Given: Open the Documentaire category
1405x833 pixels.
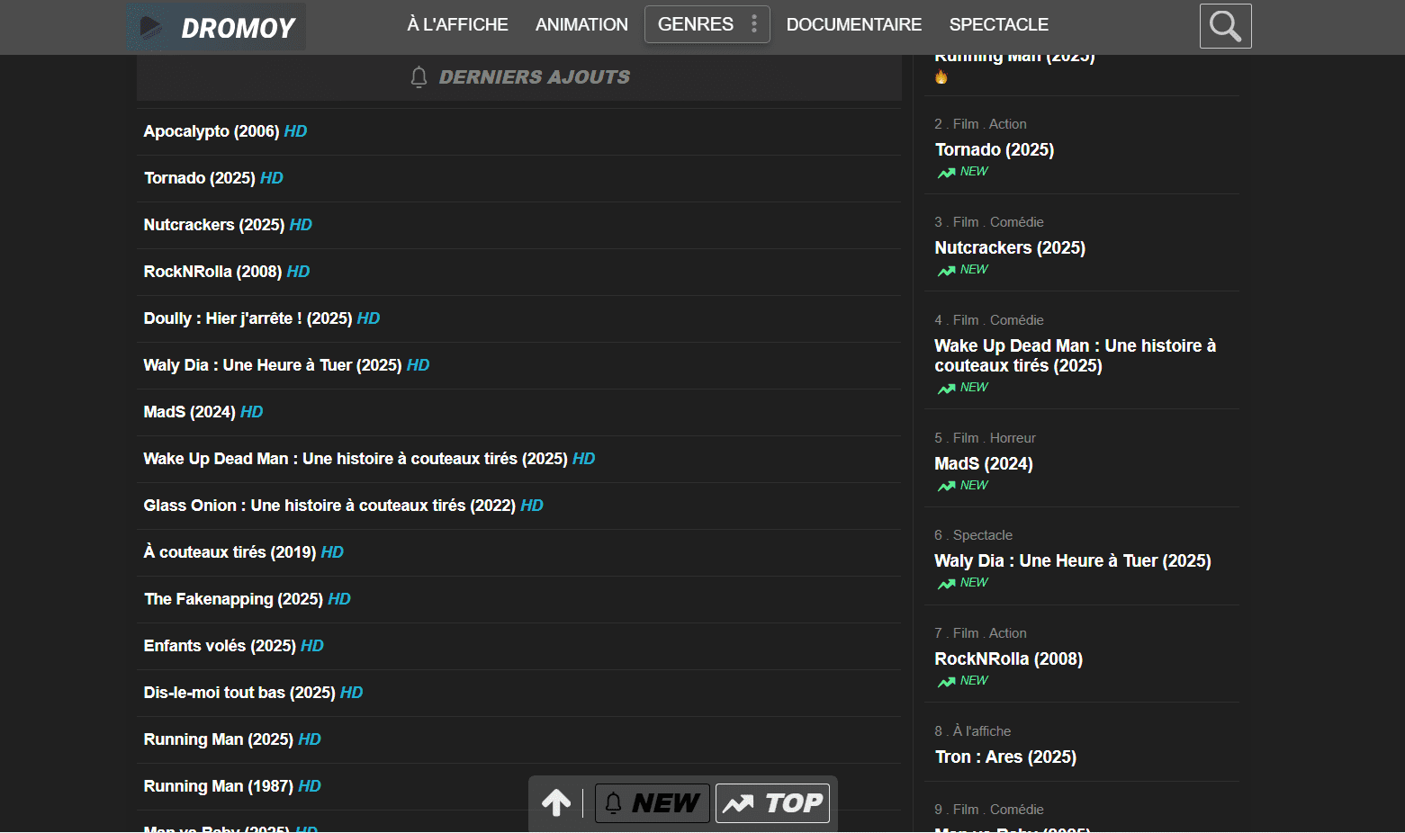Looking at the screenshot, I should (853, 24).
